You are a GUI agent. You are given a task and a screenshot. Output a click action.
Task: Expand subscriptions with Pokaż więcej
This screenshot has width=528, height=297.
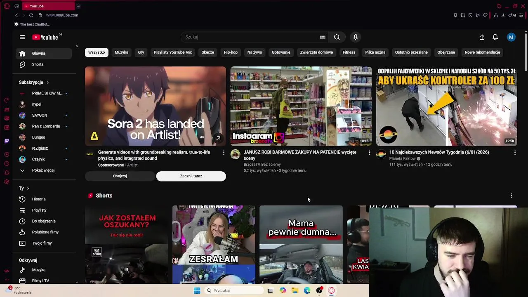click(x=43, y=170)
